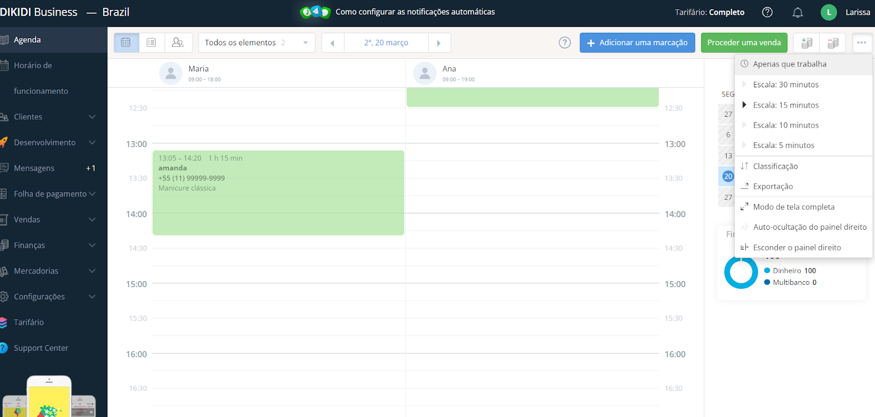Select Esconder o painel direito
Screen dimensions: 875x417
tap(803, 247)
